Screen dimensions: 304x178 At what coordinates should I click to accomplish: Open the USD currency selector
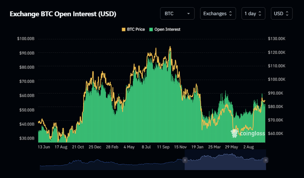pyautogui.click(x=282, y=13)
